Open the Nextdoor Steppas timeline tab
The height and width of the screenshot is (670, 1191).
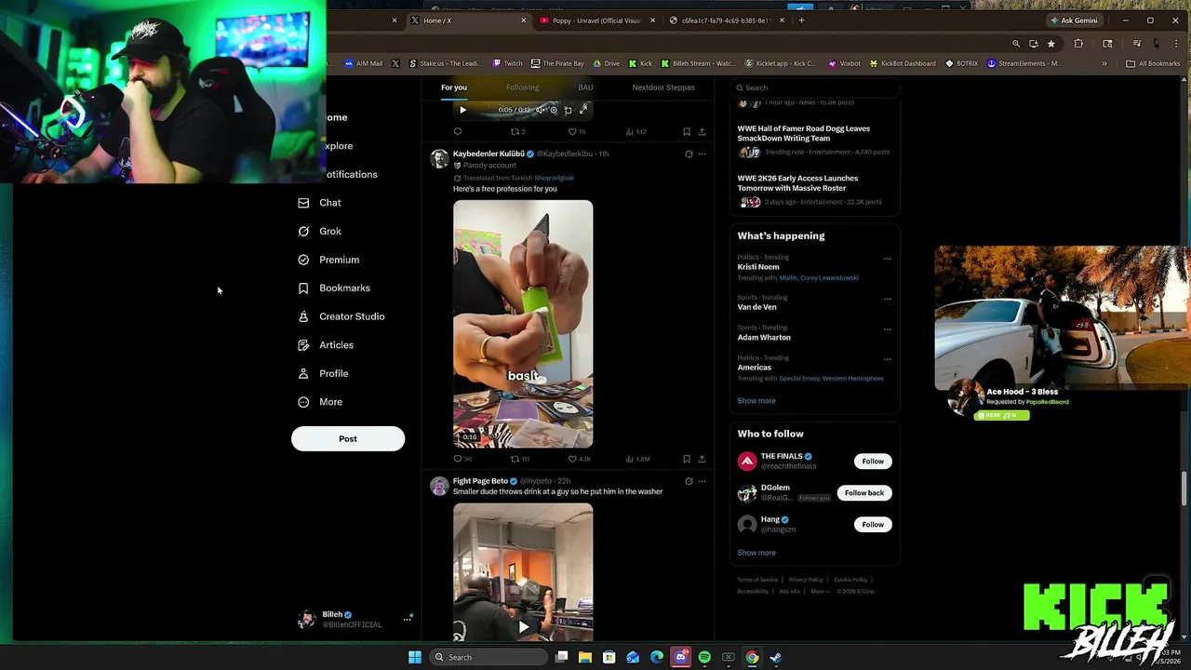point(663,87)
